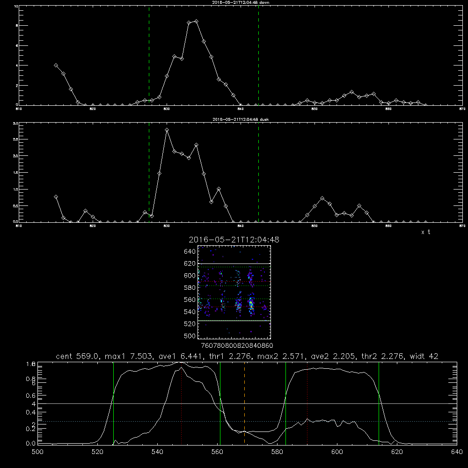Click the 'x t' axis label

coord(425,232)
